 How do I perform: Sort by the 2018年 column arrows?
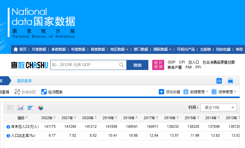pos(136,118)
